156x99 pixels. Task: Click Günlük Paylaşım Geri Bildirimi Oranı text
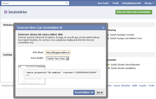click(126, 38)
